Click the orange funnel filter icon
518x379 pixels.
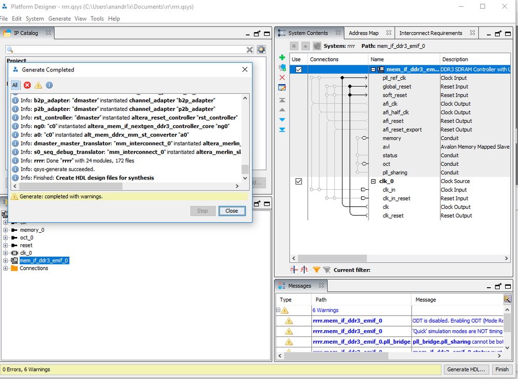316,270
